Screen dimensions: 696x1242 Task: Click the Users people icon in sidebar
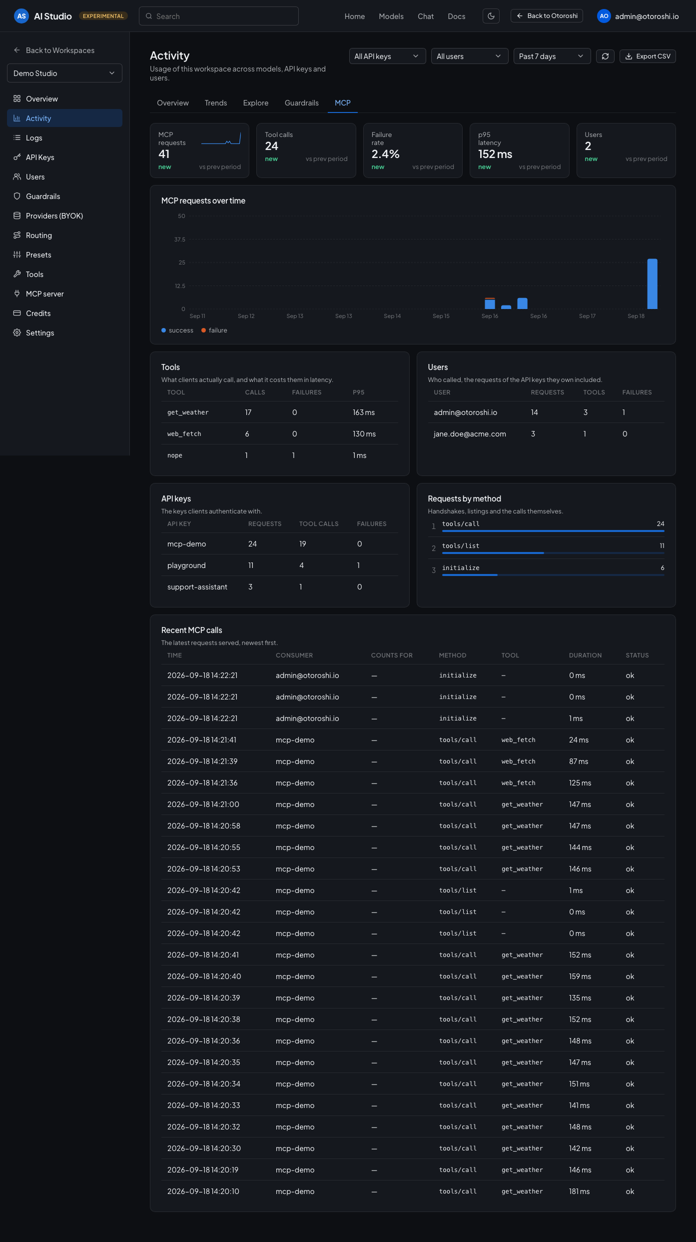(x=17, y=176)
